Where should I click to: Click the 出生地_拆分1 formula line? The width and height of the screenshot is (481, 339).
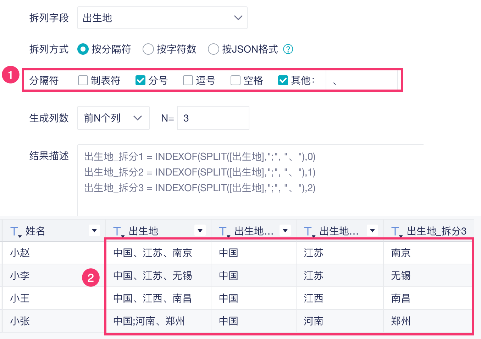coord(200,156)
